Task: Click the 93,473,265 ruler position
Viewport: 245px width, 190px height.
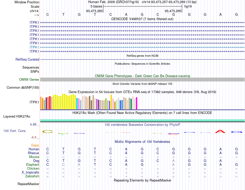Action: tap(173, 11)
